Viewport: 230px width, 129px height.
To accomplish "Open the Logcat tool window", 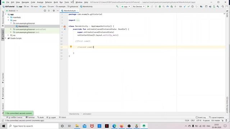I will coord(51,117).
